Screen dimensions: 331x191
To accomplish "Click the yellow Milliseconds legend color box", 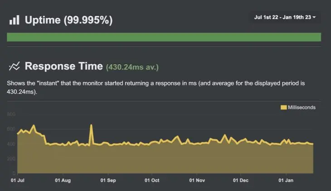I will point(284,107).
